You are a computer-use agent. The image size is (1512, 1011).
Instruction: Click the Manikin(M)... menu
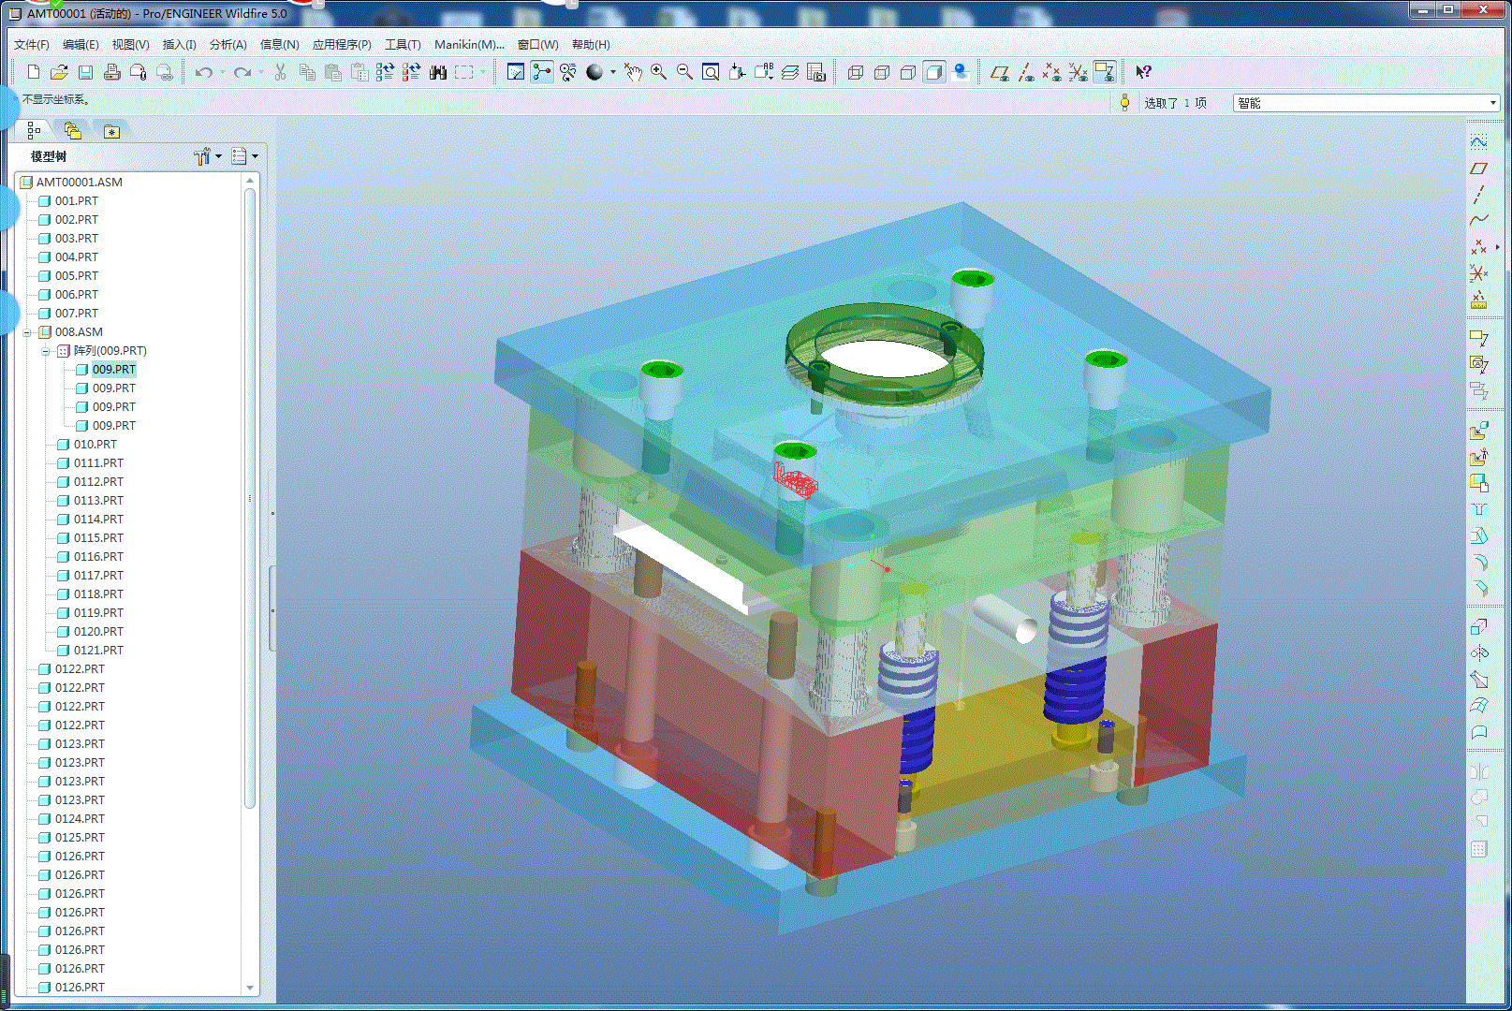tap(469, 45)
